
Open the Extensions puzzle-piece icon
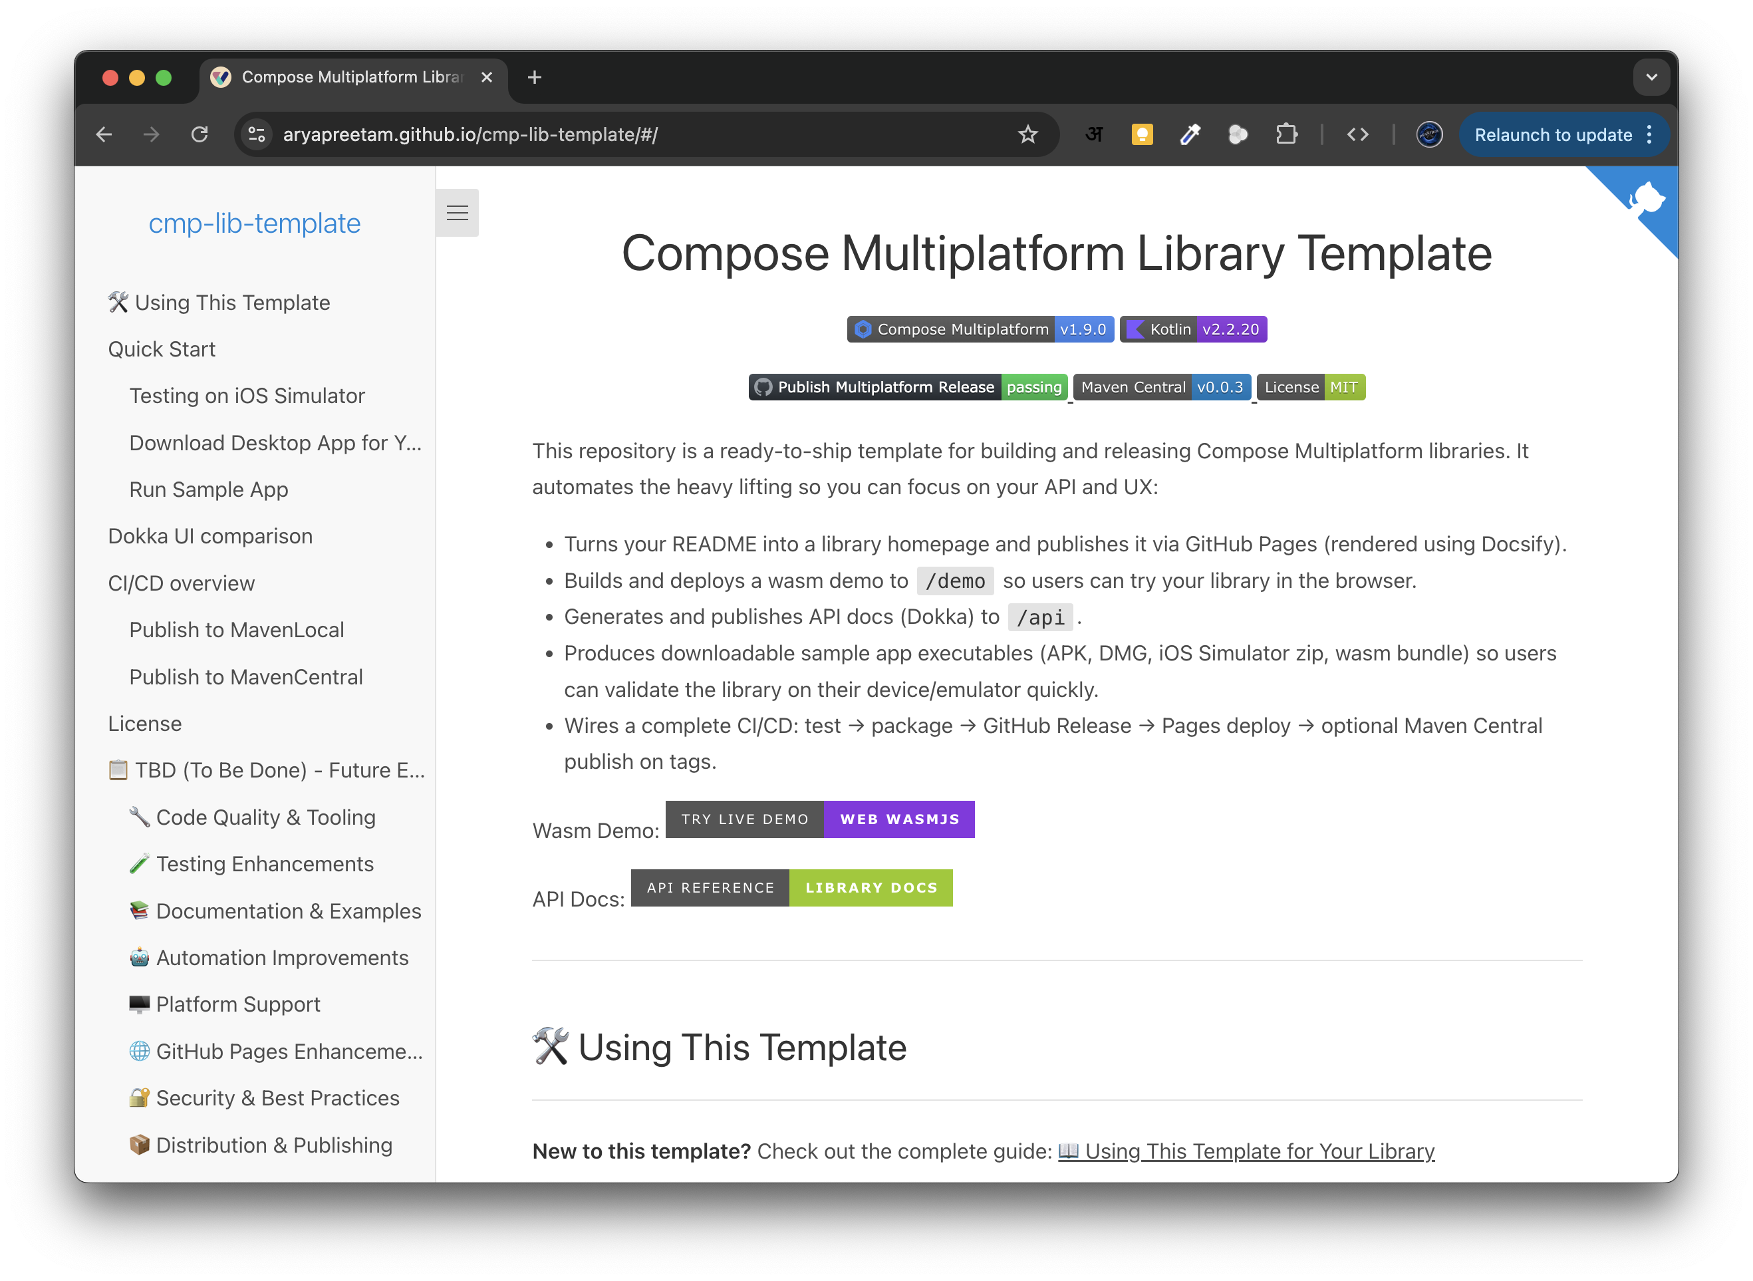[1287, 134]
